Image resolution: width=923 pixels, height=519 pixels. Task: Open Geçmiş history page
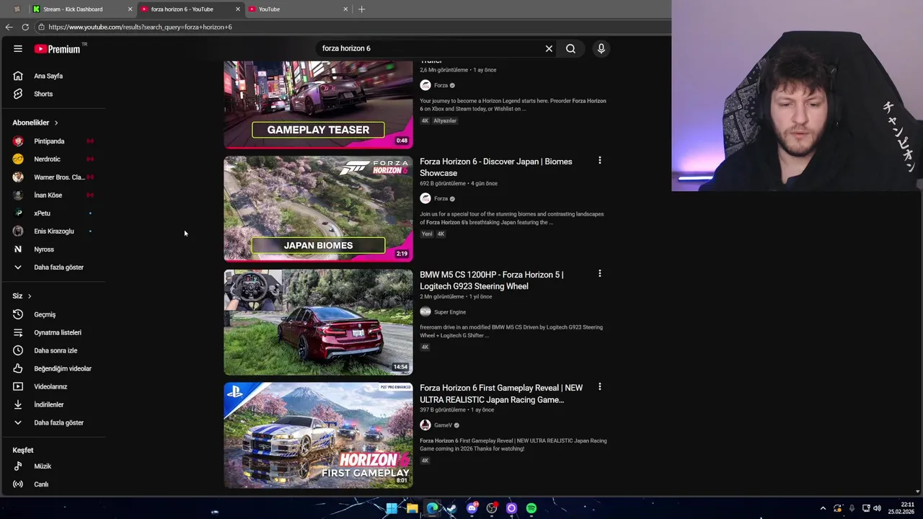point(45,314)
